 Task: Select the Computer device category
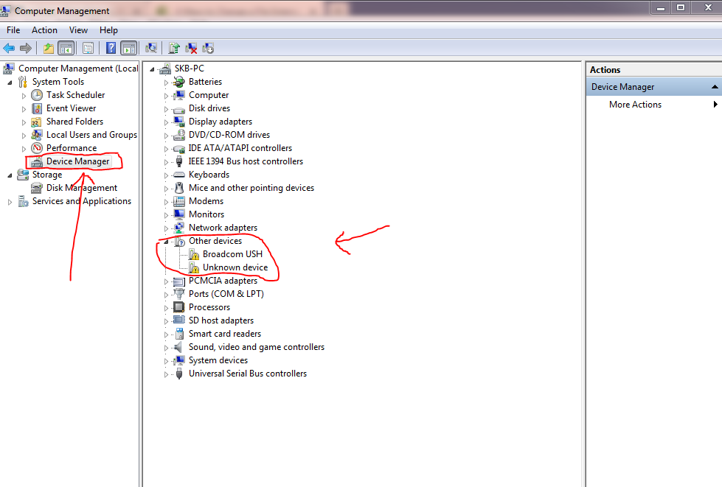[209, 95]
